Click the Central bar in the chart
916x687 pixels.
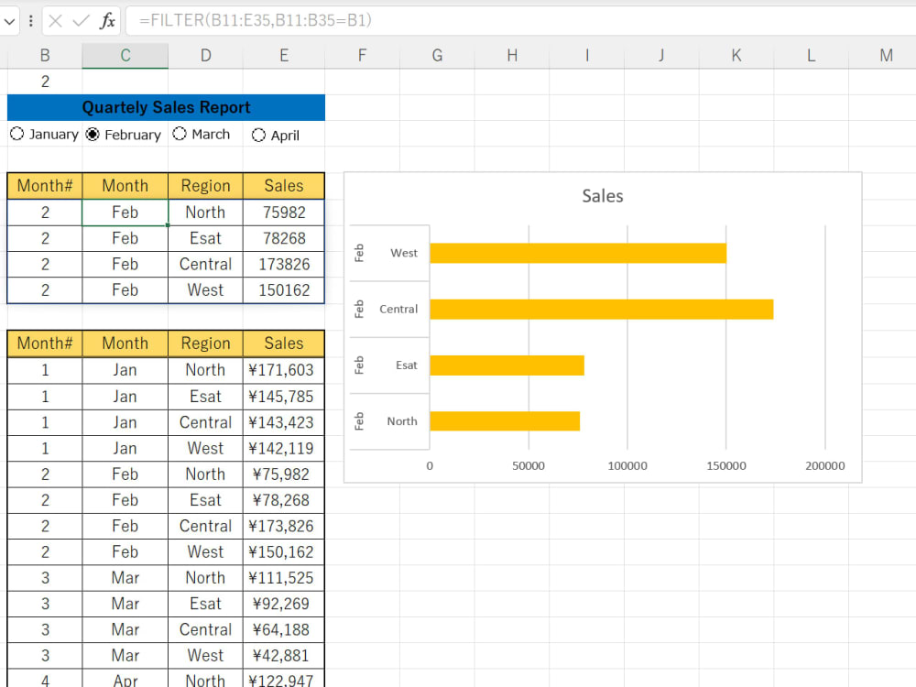[x=600, y=309]
